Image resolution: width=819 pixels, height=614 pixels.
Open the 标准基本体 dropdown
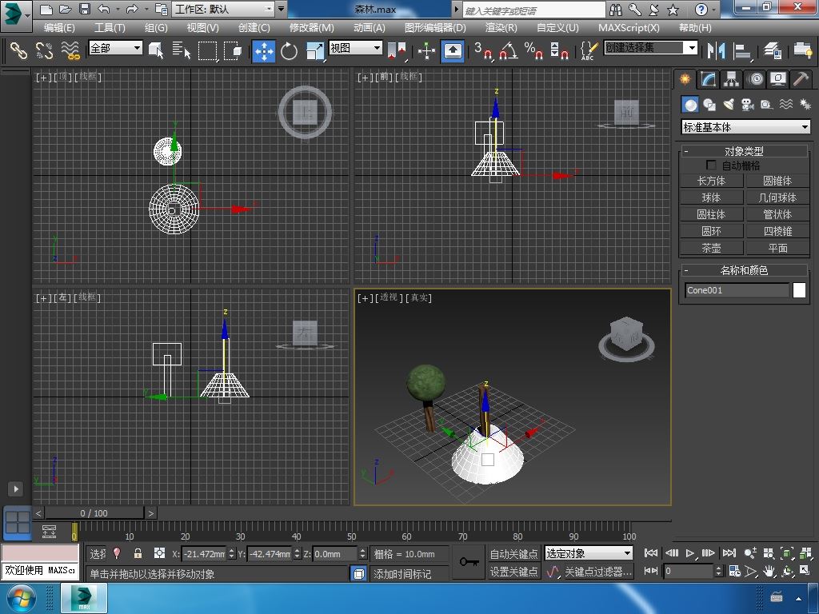click(x=745, y=127)
